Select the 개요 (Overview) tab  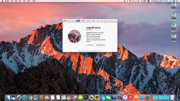pos(78,21)
